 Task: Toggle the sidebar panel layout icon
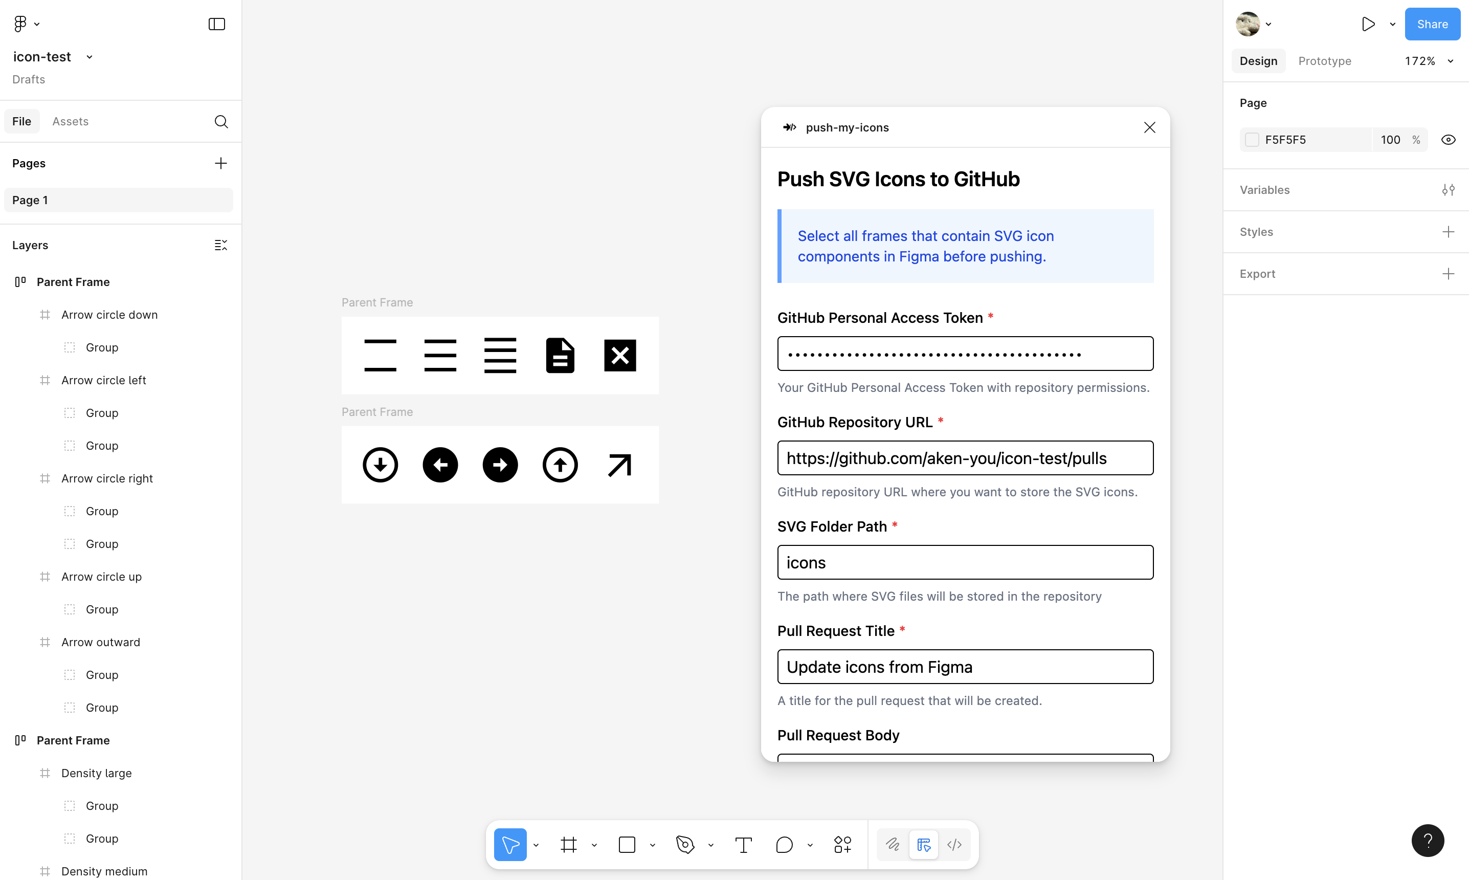[217, 25]
